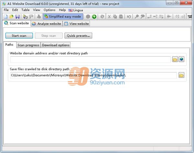This screenshot has width=194, height=153.
Task: Minimize the A1 Website Download window
Action: pos(170,3)
